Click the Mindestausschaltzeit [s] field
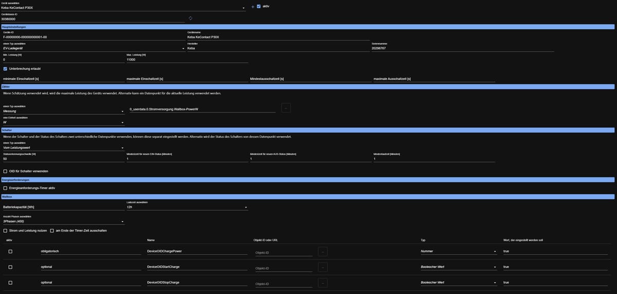 (311, 79)
